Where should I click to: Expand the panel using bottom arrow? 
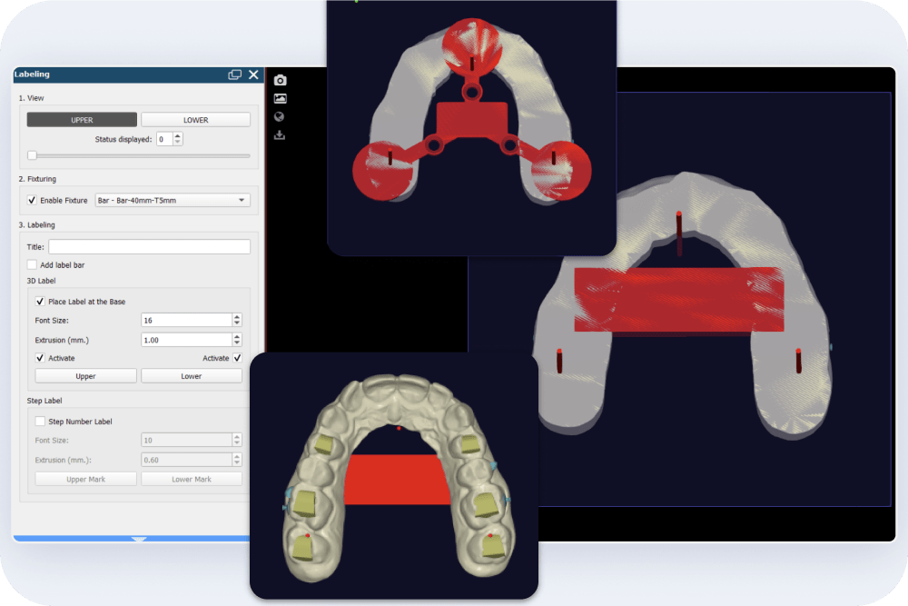(x=138, y=539)
